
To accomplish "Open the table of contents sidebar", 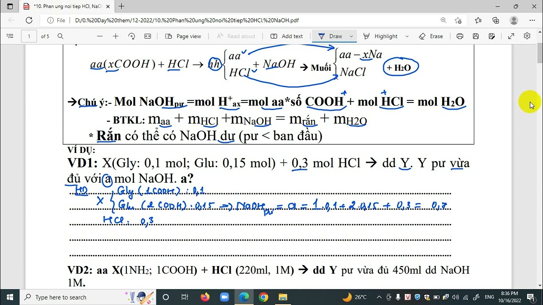I will (10, 36).
